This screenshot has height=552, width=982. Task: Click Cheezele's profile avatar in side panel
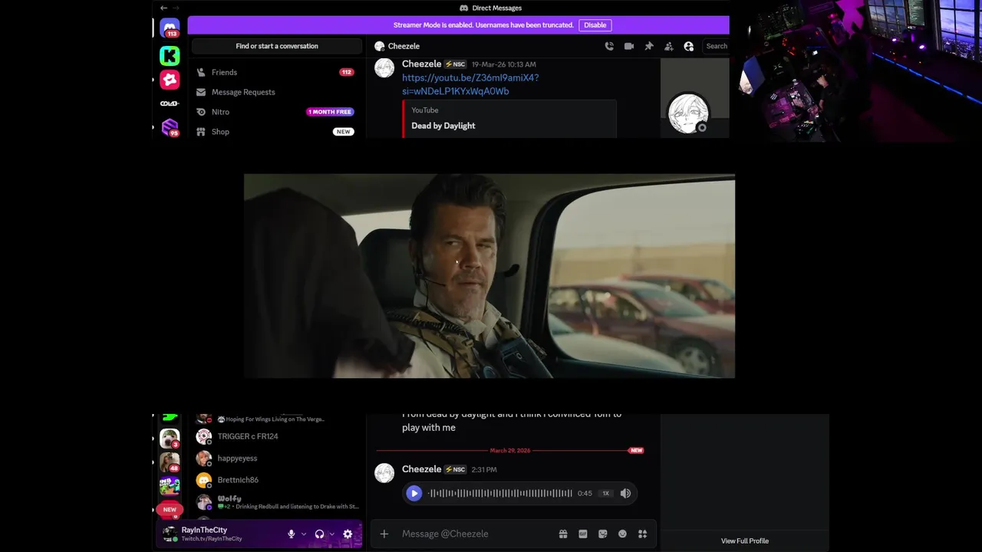[x=688, y=113]
